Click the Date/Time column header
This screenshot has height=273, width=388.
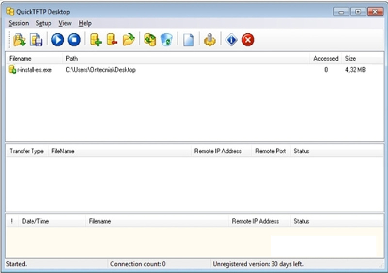pyautogui.click(x=52, y=221)
